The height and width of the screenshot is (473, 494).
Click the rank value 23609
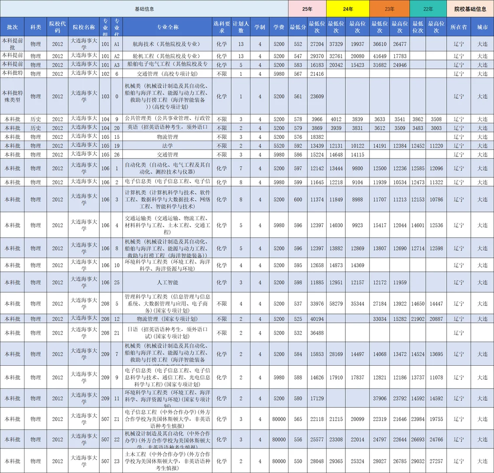(x=317, y=96)
